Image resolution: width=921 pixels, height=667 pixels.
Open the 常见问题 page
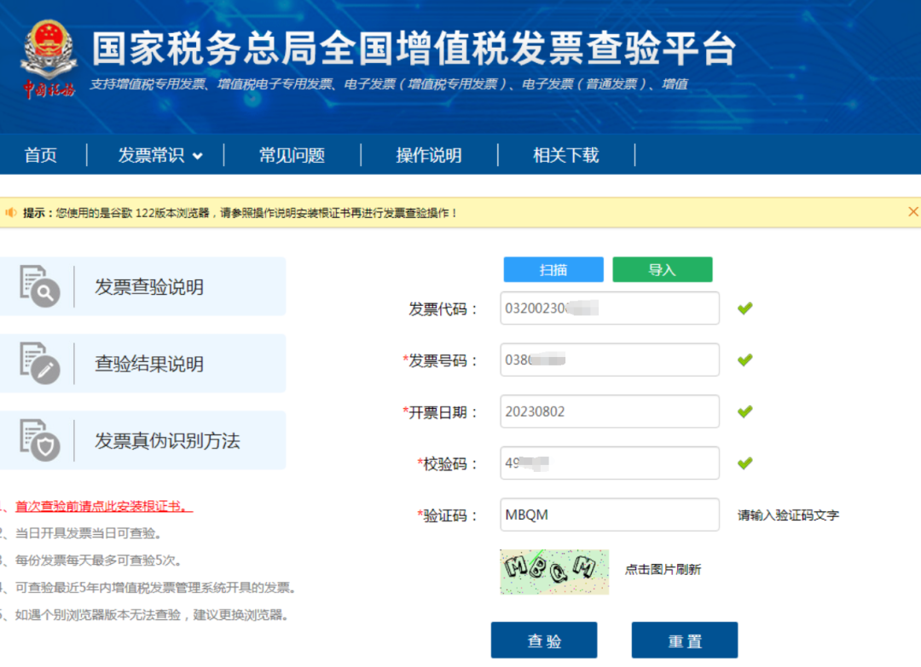coord(292,155)
